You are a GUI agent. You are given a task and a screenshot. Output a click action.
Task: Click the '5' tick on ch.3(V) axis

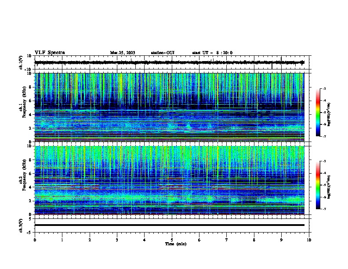tap(30, 219)
